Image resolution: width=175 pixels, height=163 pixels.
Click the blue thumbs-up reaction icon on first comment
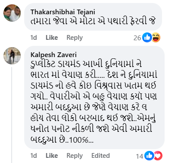point(147,38)
